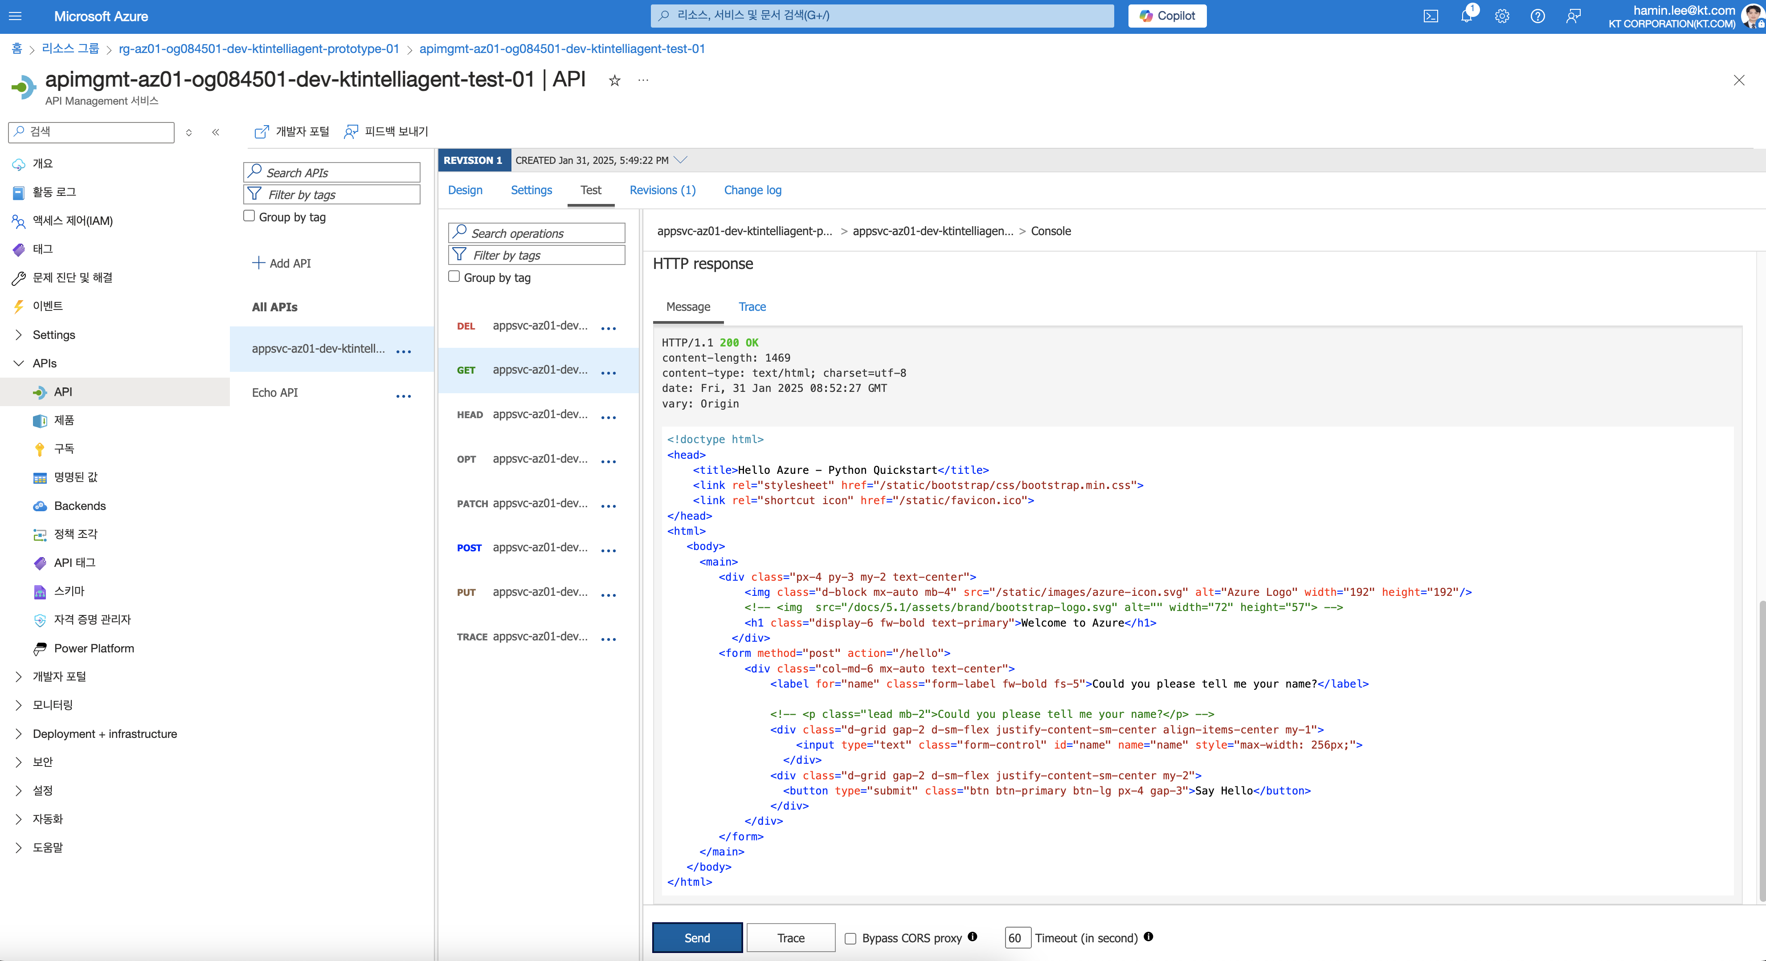The height and width of the screenshot is (961, 1766).
Task: Open ellipsis menu for PATCH operation
Action: coord(609,506)
